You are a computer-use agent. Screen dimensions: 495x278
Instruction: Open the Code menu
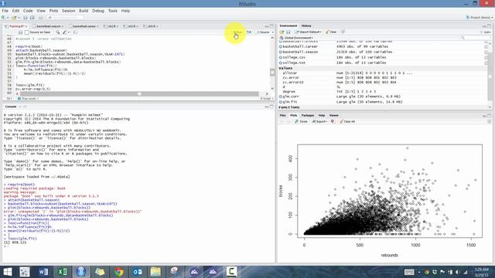pos(28,11)
